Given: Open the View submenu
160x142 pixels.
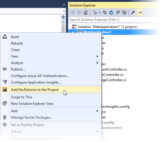Looking at the screenshot, I should click(x=14, y=56).
